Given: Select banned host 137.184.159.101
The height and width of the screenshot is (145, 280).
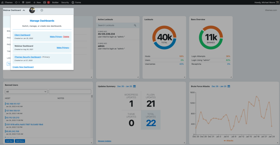Looking at the screenshot, I should coord(13,110).
